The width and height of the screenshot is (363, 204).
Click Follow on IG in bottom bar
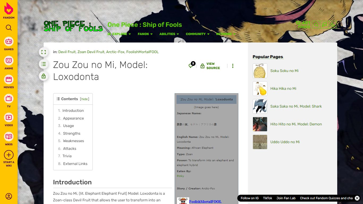[250, 198]
